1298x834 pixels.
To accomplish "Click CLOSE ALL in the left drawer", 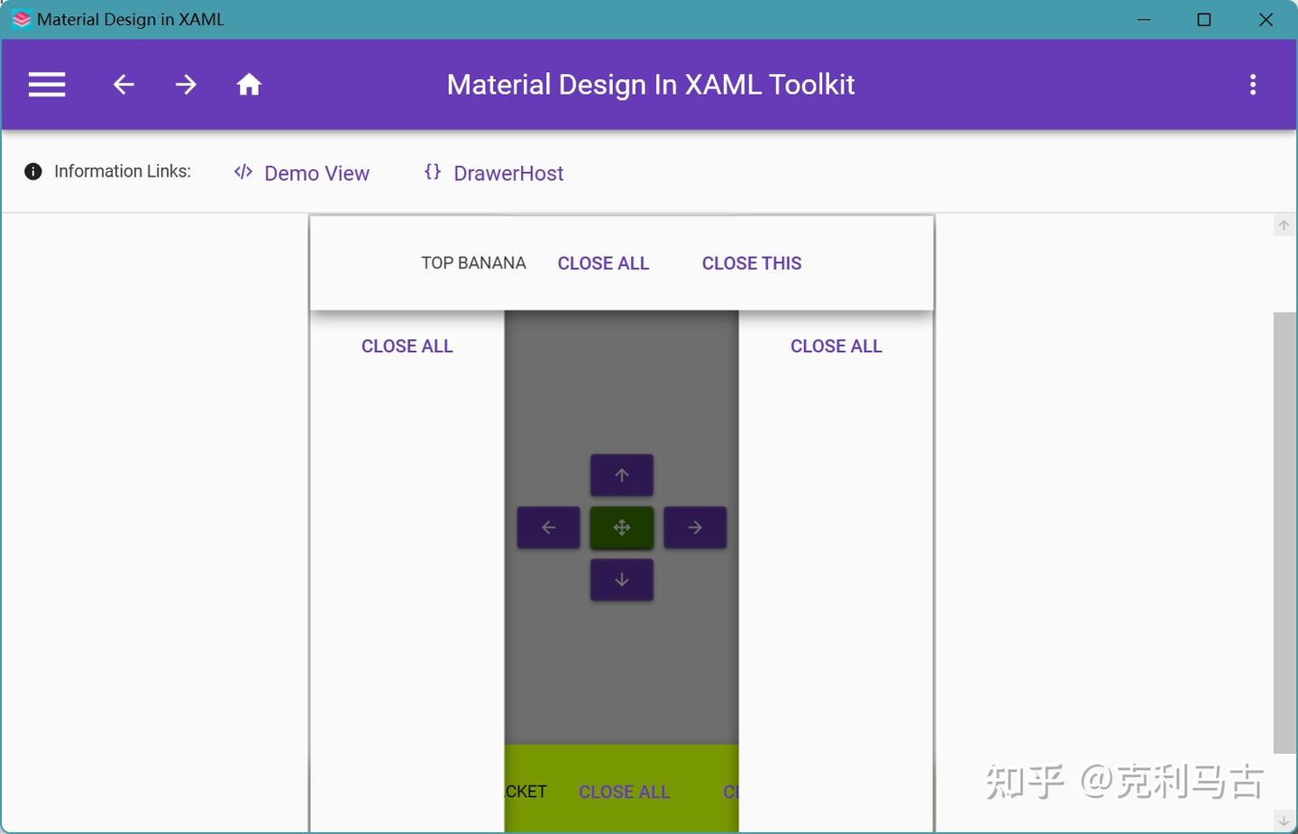I will coord(407,346).
